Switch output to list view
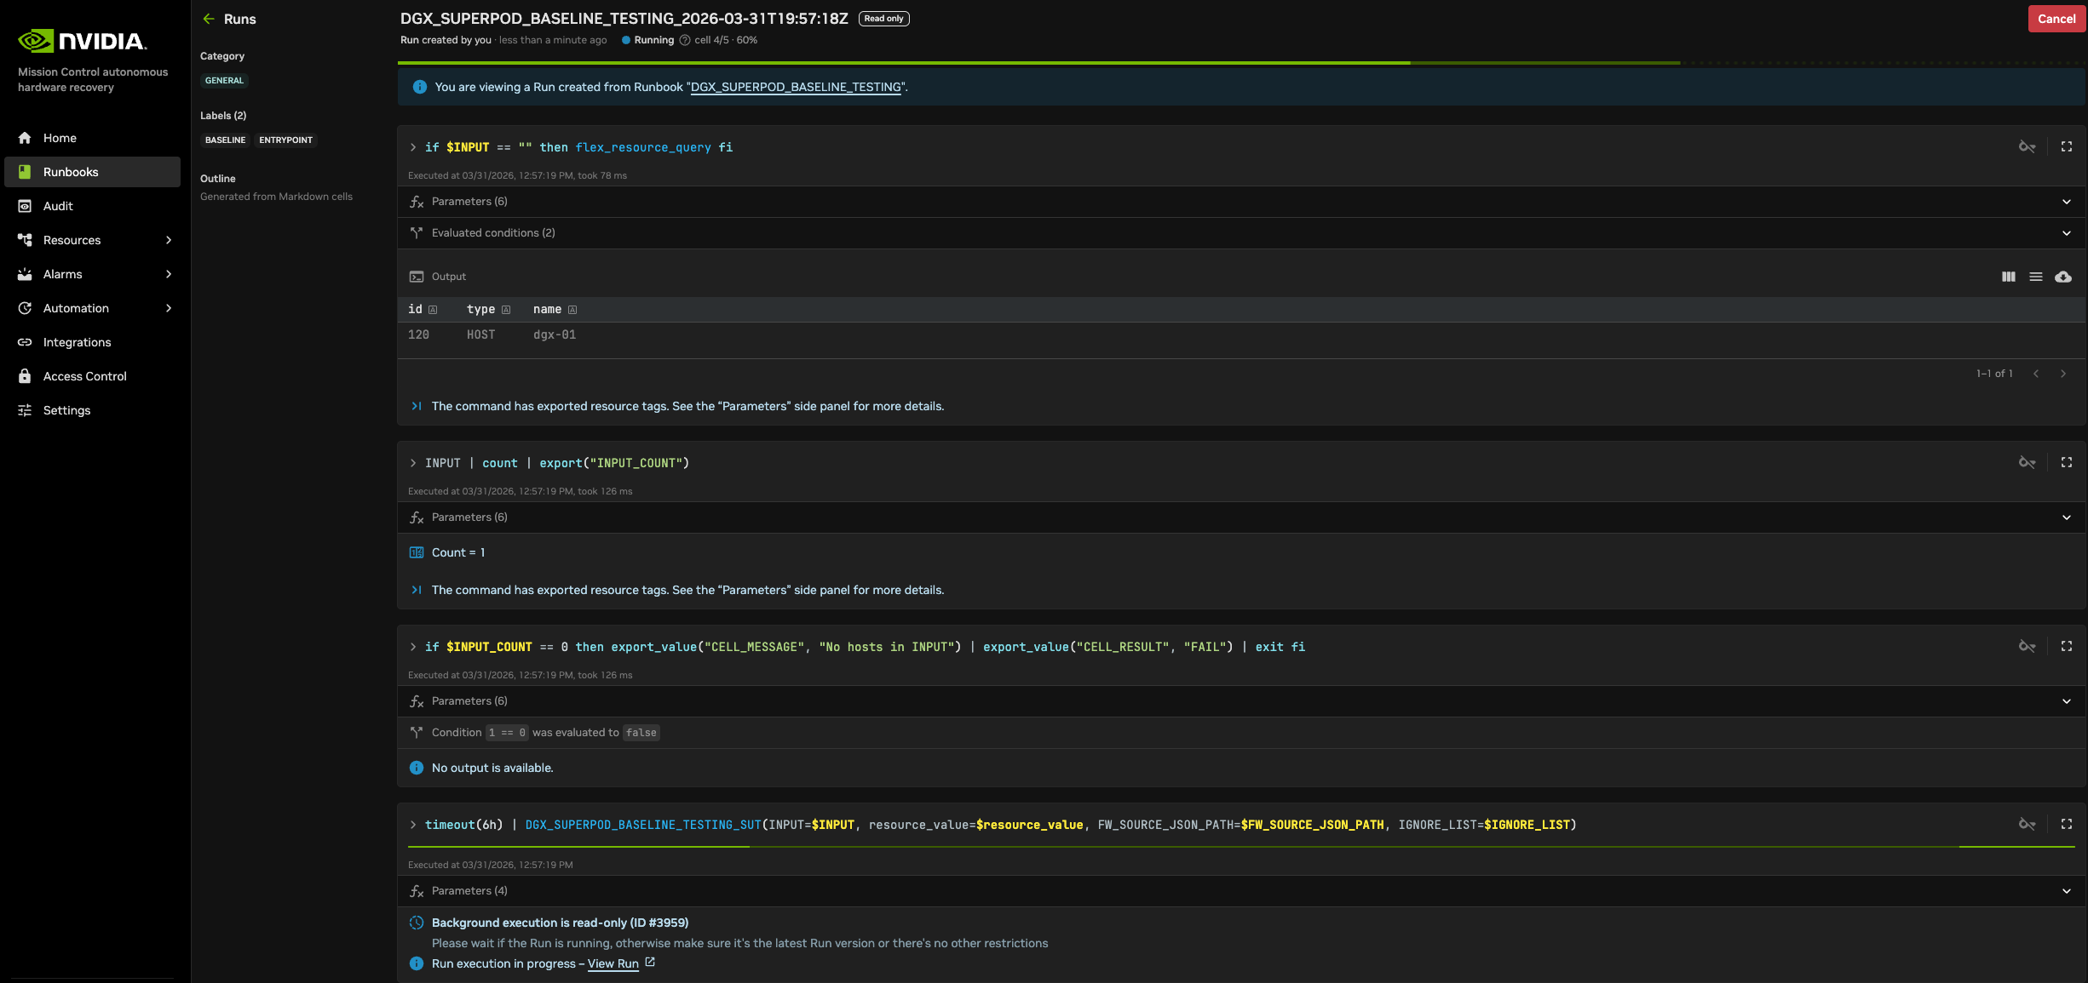 [2035, 277]
